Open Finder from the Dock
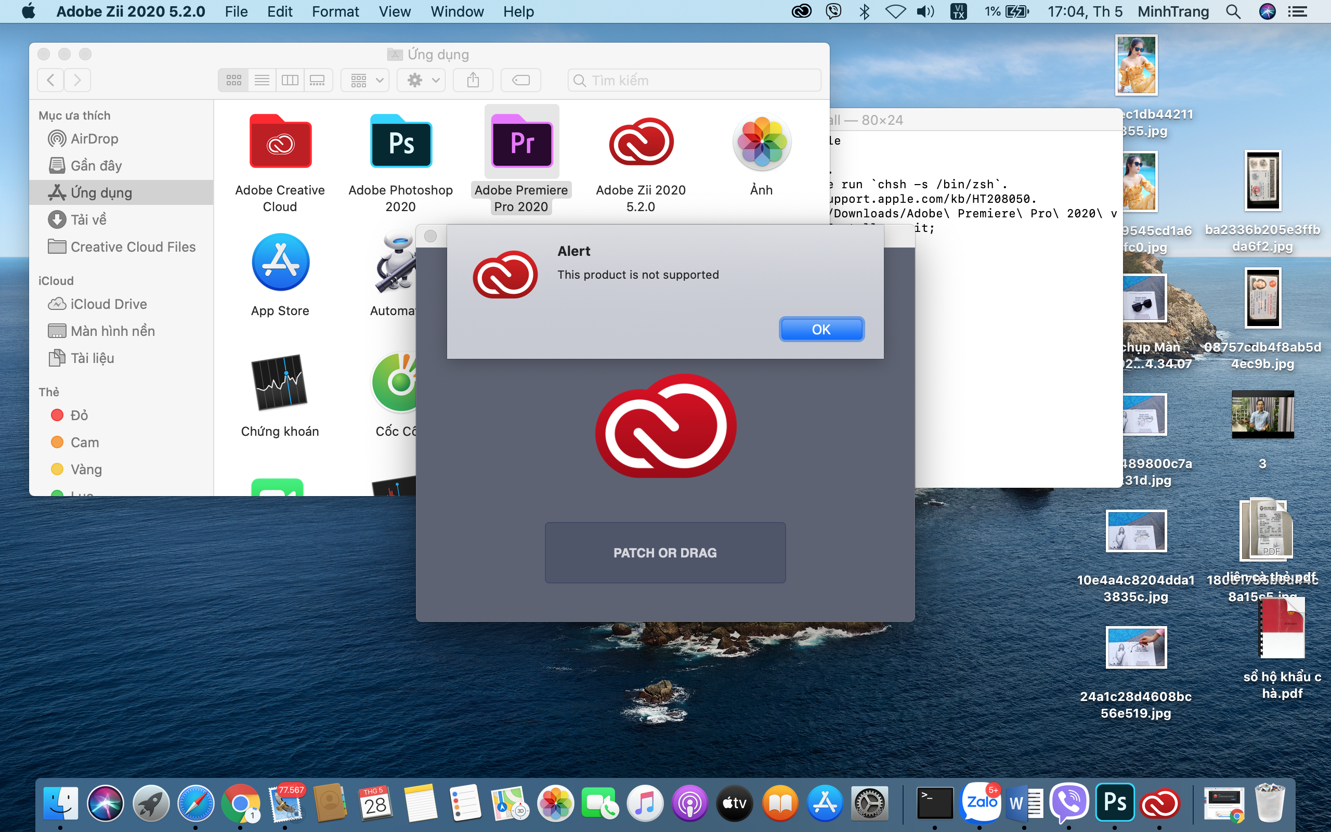This screenshot has width=1331, height=832. tap(60, 803)
